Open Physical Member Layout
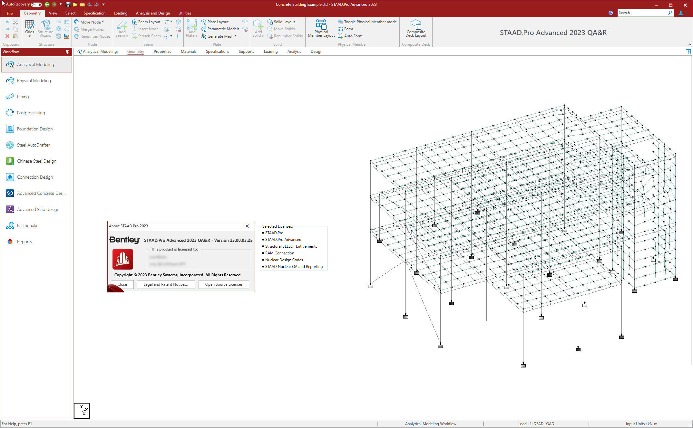Viewport: 693px width, 428px height. coord(321,29)
